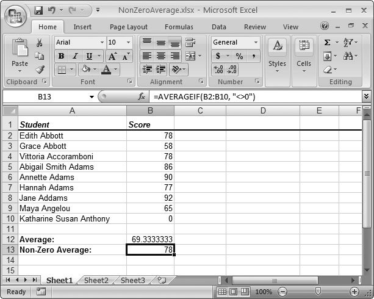The width and height of the screenshot is (374, 299).
Task: Click the AutoSum sigma icon
Action: [327, 43]
